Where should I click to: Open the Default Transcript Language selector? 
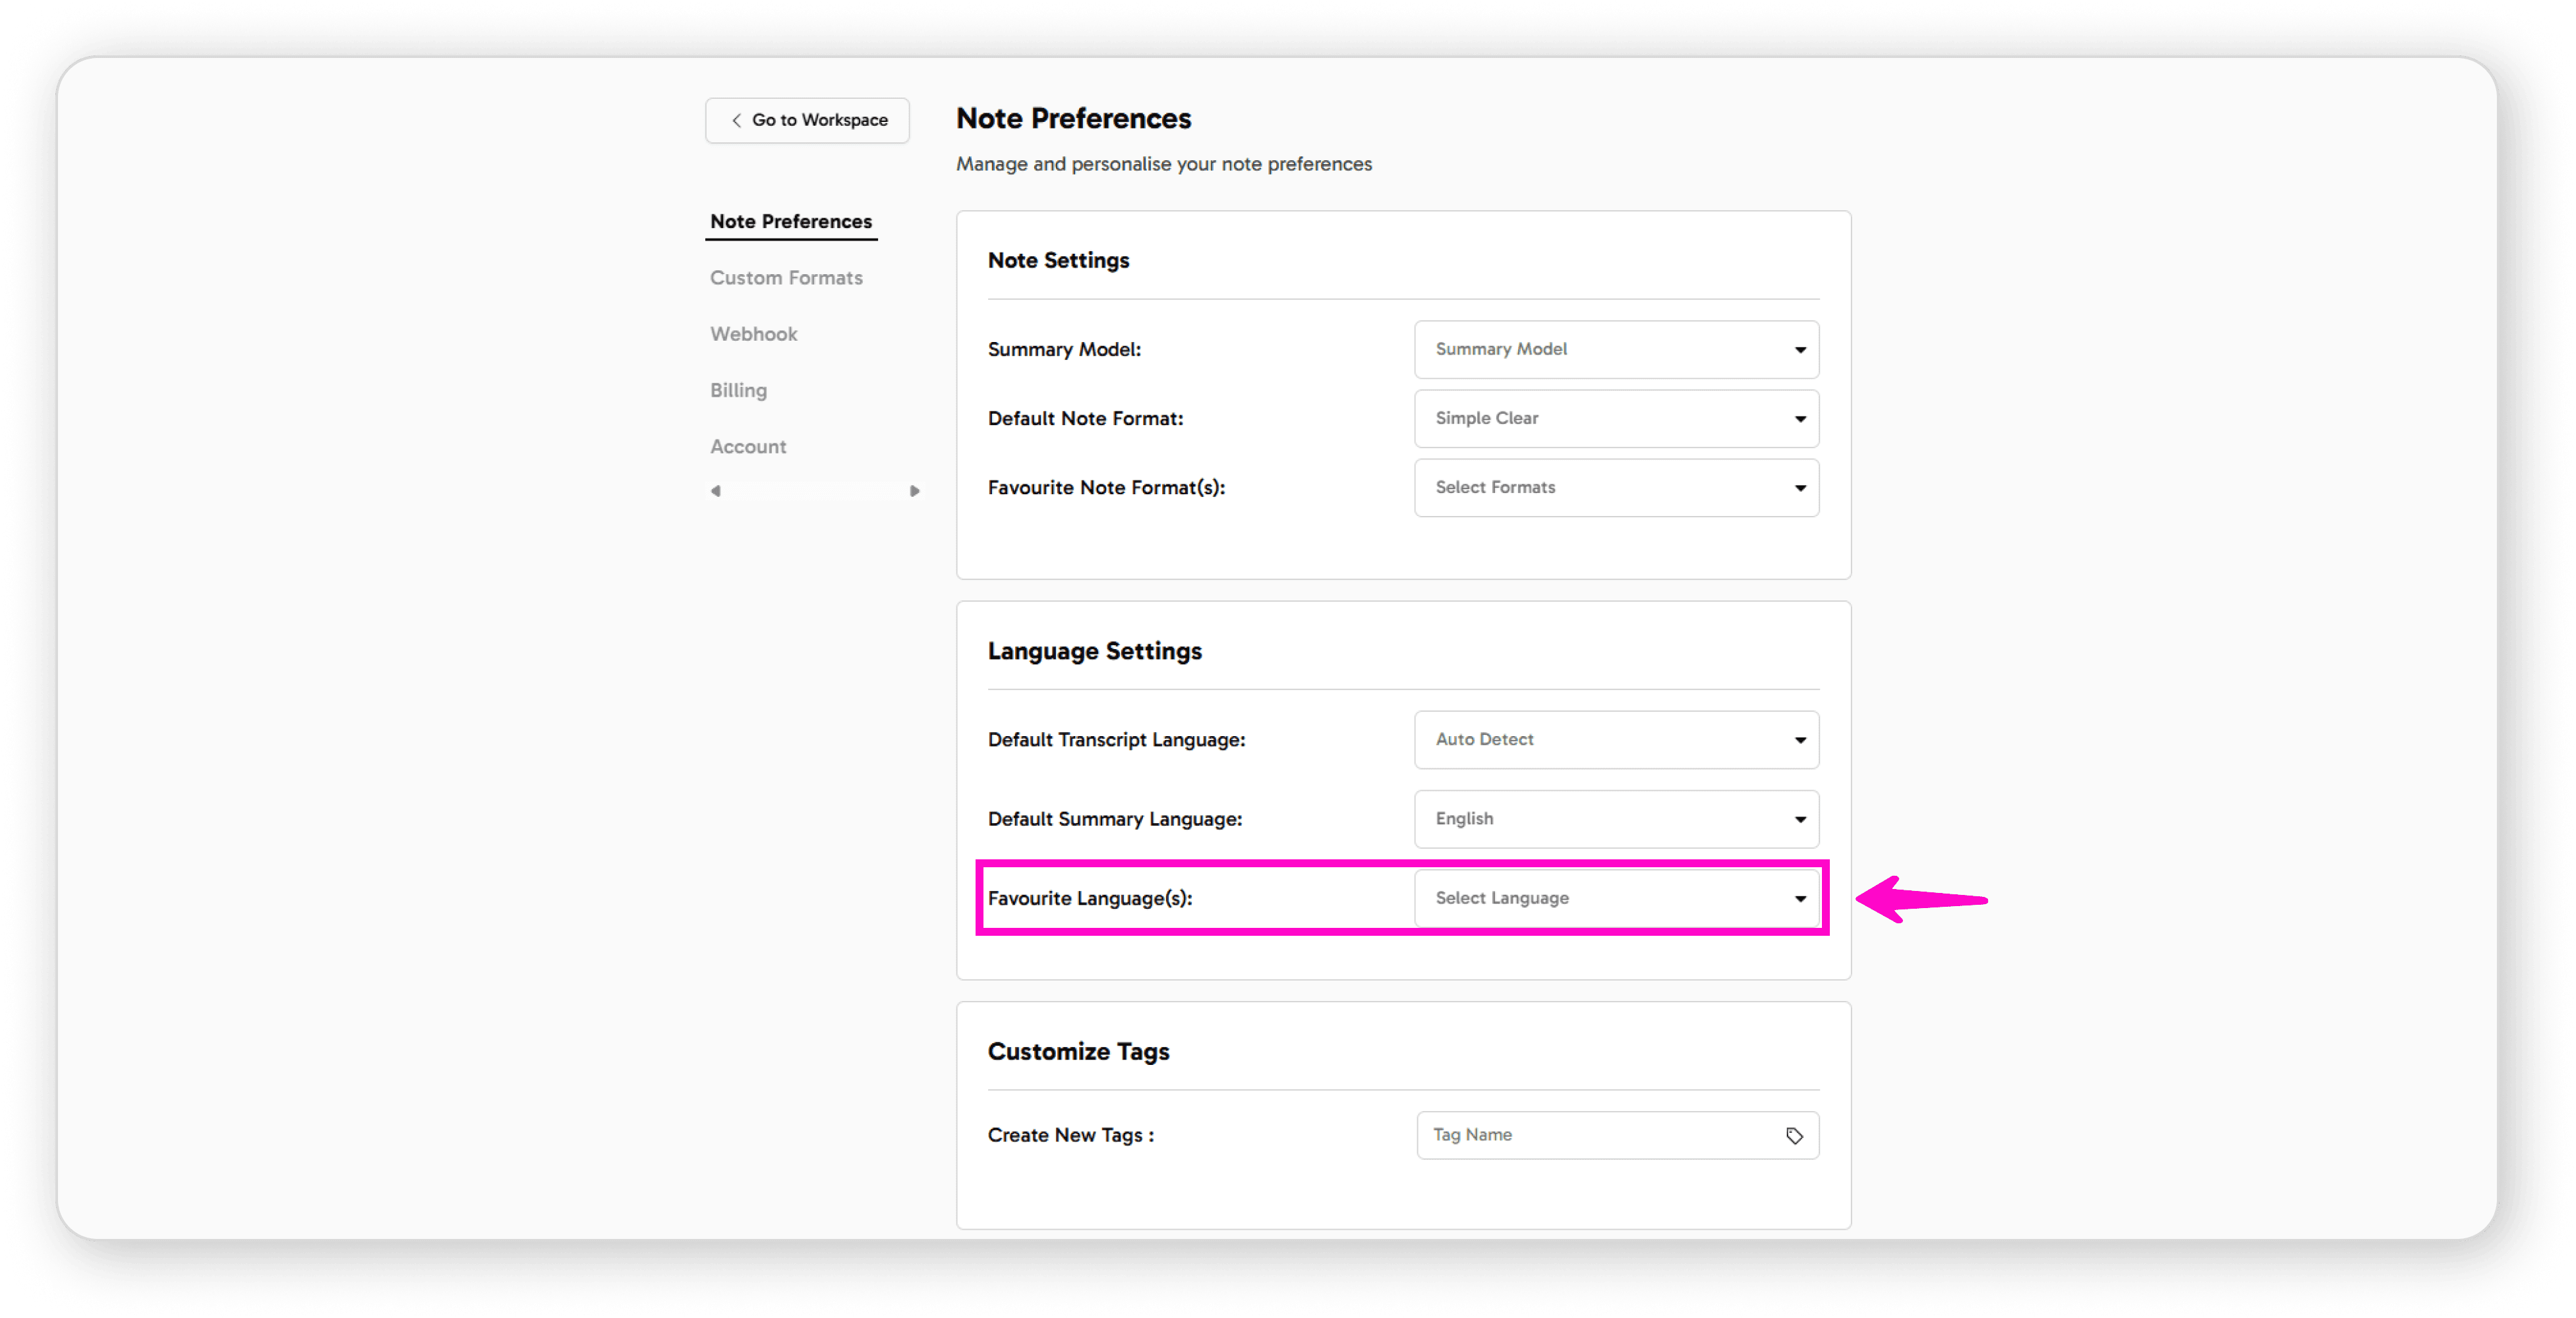1616,740
